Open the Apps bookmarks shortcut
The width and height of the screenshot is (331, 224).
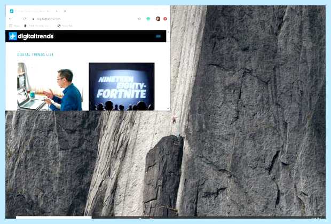(x=14, y=26)
